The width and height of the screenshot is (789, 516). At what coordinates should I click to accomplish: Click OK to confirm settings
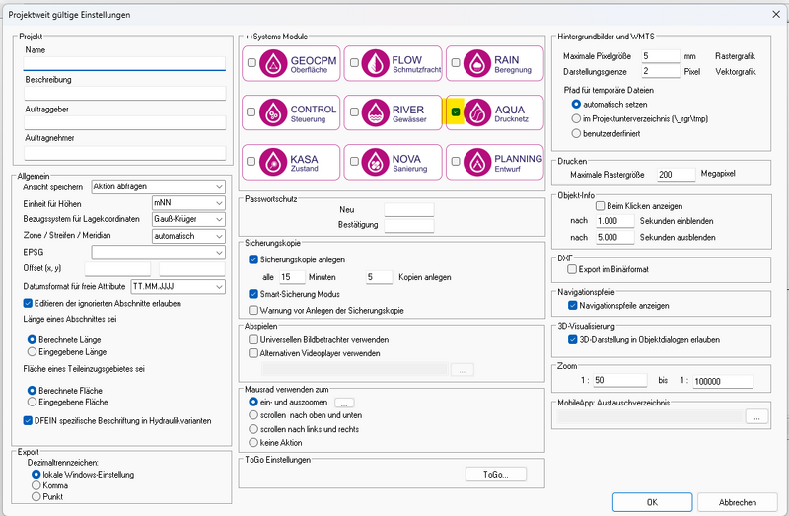pyautogui.click(x=652, y=502)
